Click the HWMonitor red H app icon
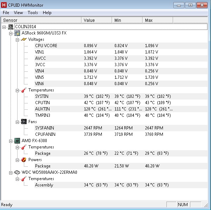The width and height of the screenshot is (211, 210). point(4,5)
